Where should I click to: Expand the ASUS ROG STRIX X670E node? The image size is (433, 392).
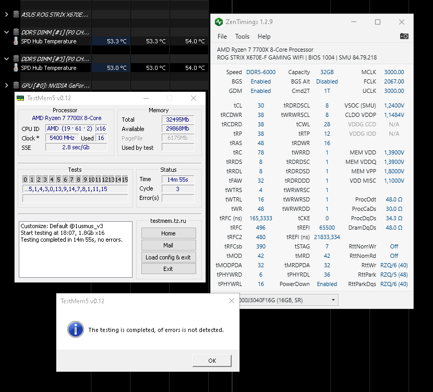7,14
